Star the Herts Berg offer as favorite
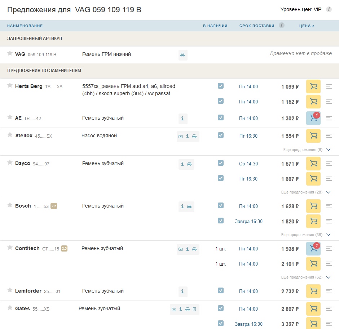Image resolution: width=339 pixels, height=329 pixels. (x=10, y=85)
